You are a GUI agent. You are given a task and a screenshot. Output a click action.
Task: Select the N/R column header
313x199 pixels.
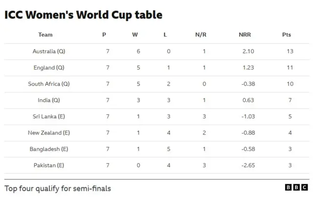point(201,35)
